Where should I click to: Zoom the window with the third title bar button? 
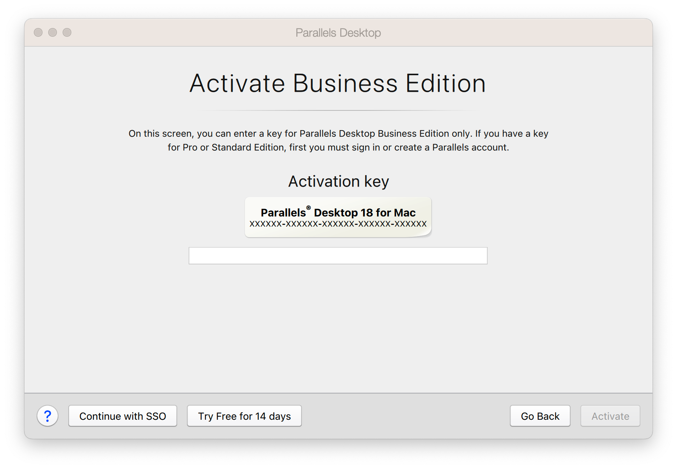pos(67,32)
